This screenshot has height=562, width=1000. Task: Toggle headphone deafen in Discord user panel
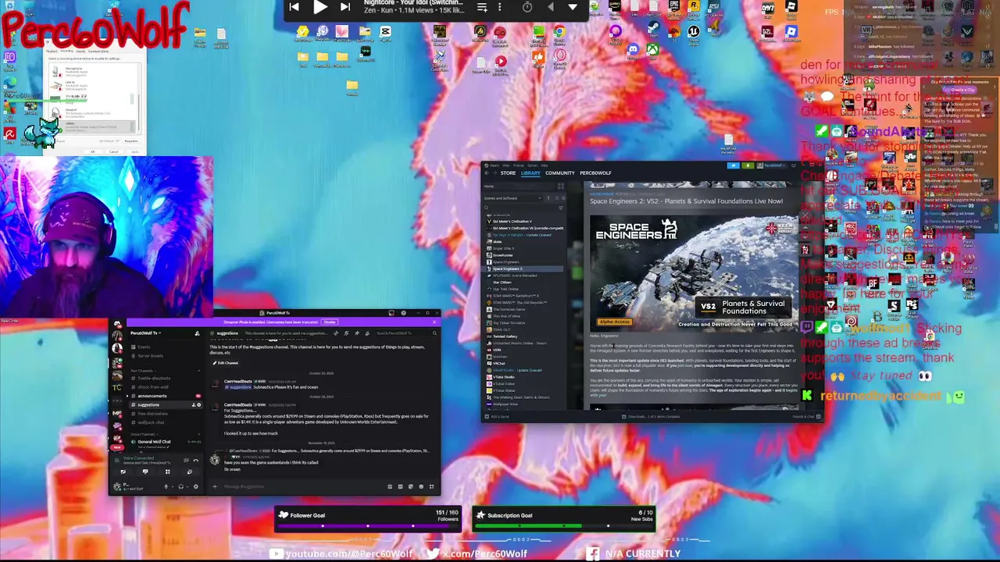[x=180, y=487]
